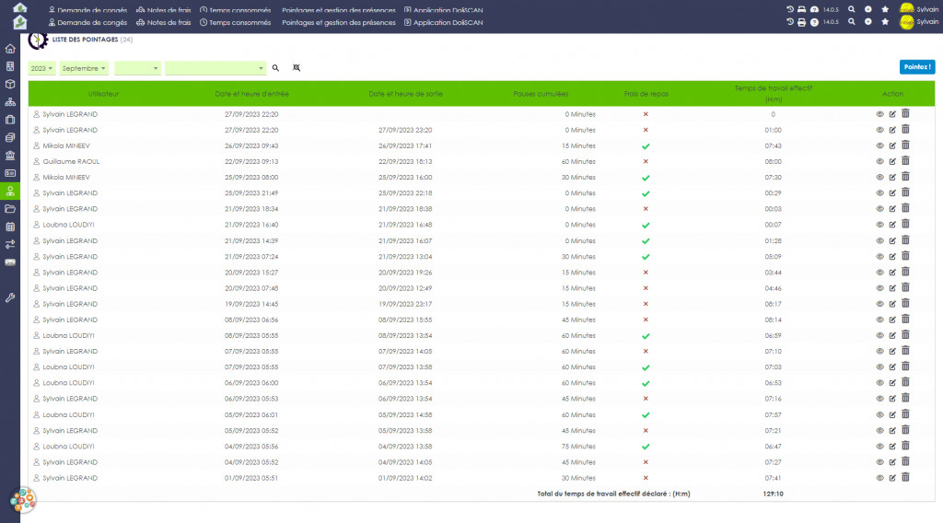Open the two-arrows exchange icon in the sidebar

click(10, 245)
